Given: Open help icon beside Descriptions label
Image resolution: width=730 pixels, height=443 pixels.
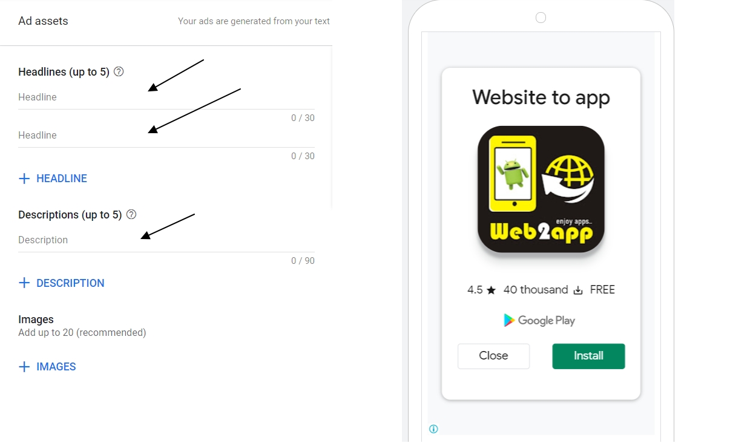Looking at the screenshot, I should tap(131, 214).
